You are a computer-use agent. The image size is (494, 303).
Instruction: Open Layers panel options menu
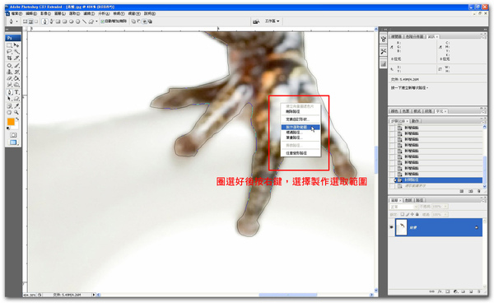(x=483, y=201)
